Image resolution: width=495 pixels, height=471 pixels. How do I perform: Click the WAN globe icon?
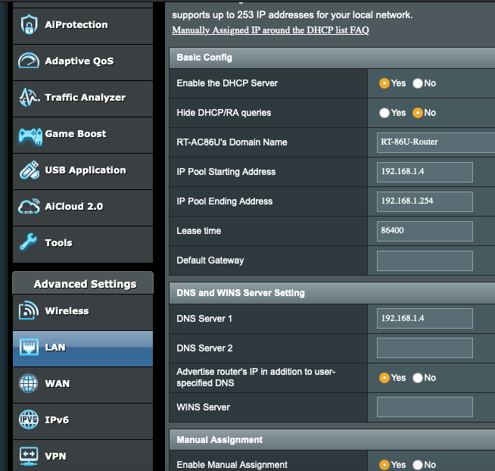pyautogui.click(x=29, y=384)
